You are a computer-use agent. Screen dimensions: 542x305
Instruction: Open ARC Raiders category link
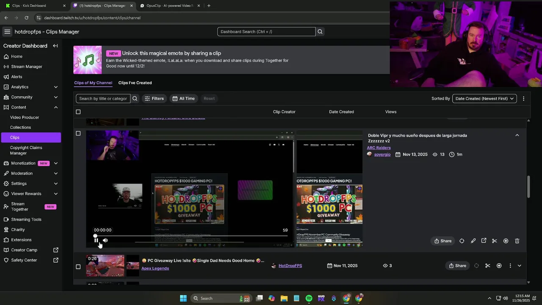pos(379,148)
